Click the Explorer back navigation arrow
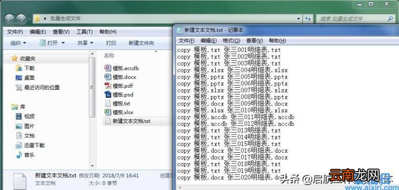This screenshot has width=399, height=190. [x=9, y=19]
